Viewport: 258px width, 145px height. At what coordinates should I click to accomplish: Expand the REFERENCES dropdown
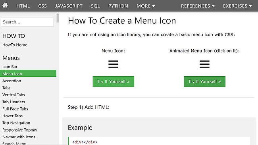(x=198, y=6)
